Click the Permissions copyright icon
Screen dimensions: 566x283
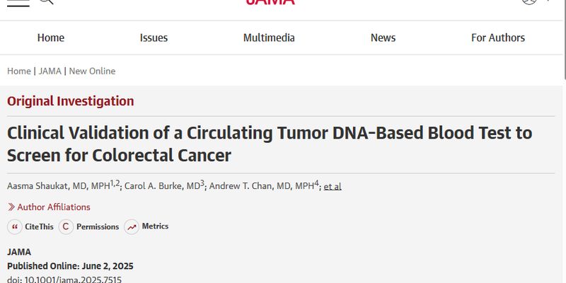click(66, 227)
